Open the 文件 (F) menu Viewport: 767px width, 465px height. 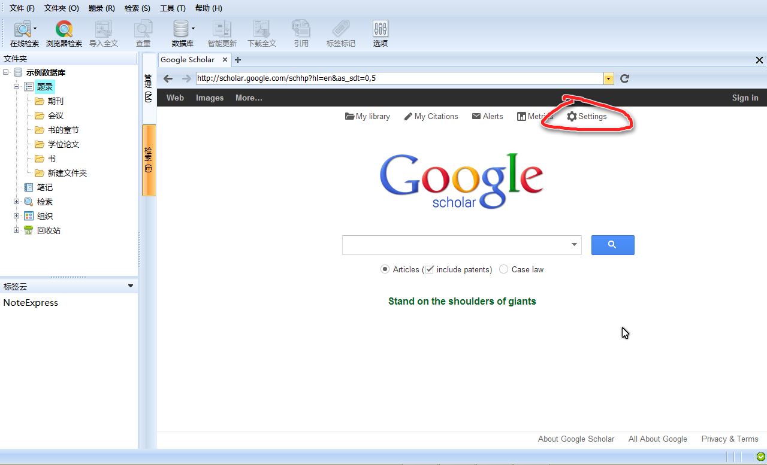pos(22,8)
